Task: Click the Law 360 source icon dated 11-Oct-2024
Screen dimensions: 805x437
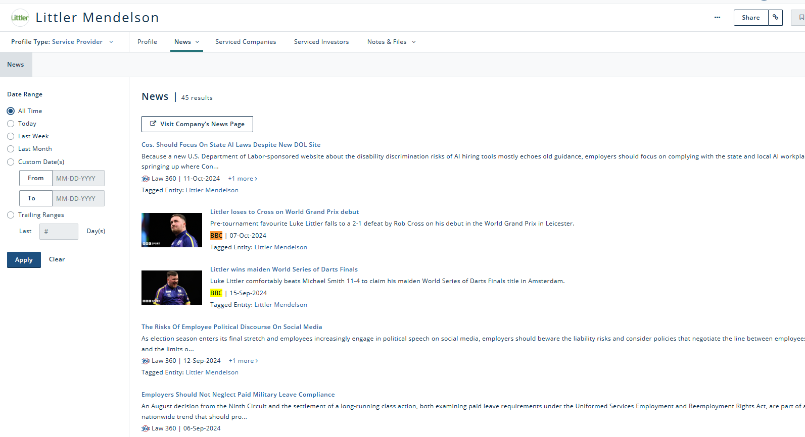Action: coord(146,179)
